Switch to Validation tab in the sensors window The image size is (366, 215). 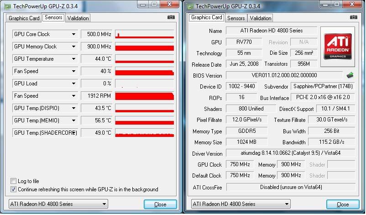[x=78, y=18]
